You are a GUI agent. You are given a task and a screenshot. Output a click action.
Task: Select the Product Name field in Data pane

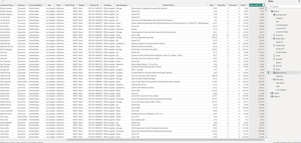(x=281, y=52)
